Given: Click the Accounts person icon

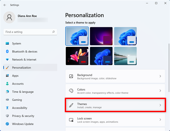Looking at the screenshot, I should coord(7,84).
